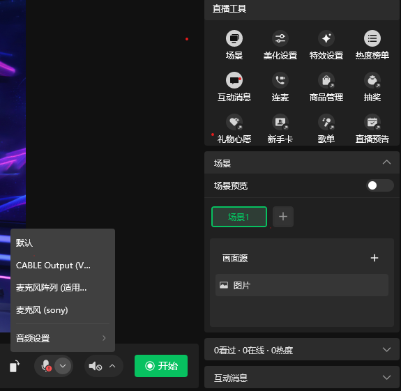The height and width of the screenshot is (391, 401).
Task: Open 商品管理 product management
Action: pos(326,80)
